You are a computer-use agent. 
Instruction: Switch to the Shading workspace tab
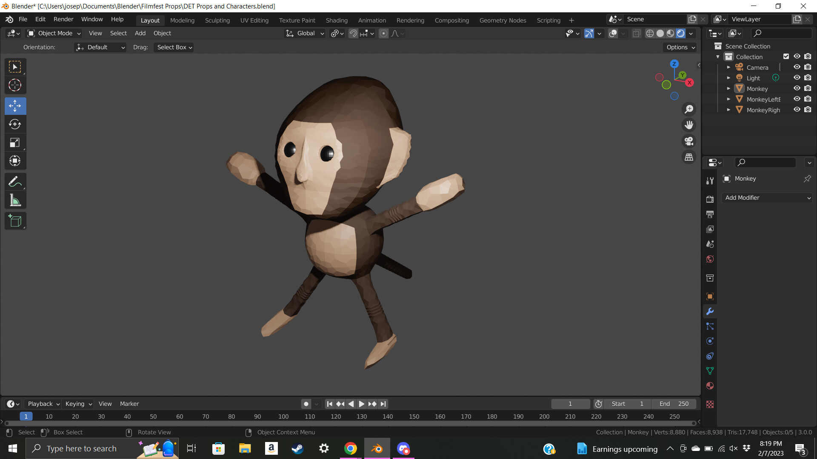point(337,20)
